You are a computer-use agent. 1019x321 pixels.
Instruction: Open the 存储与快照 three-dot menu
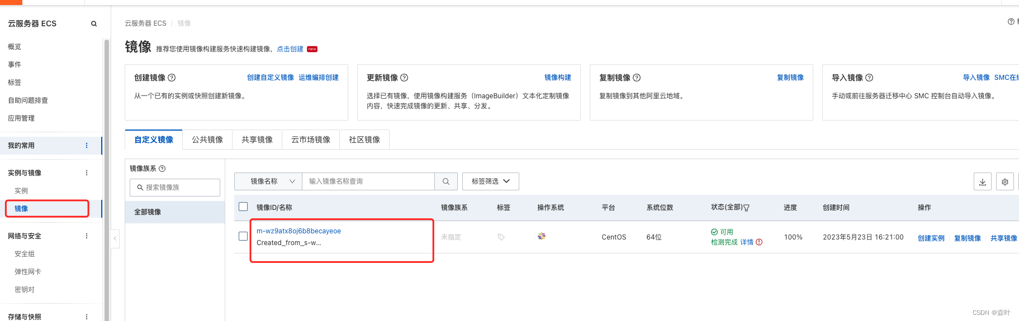click(x=87, y=317)
